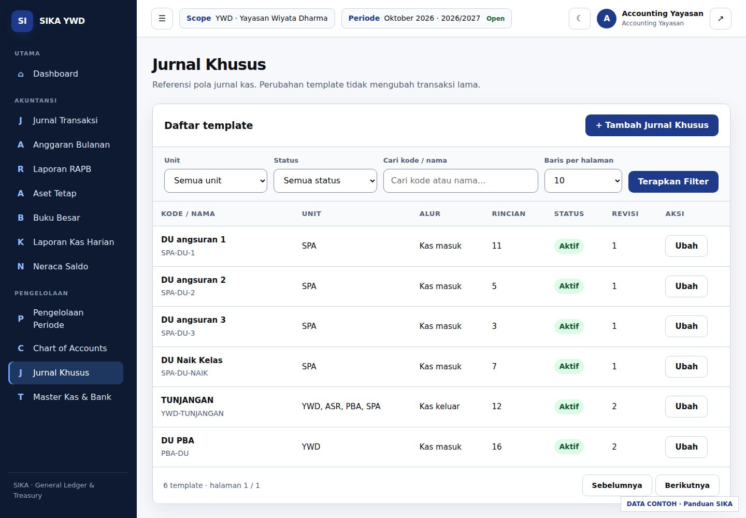Open Pengelolaan Periode in the sidebar
746x518 pixels.
pos(66,319)
